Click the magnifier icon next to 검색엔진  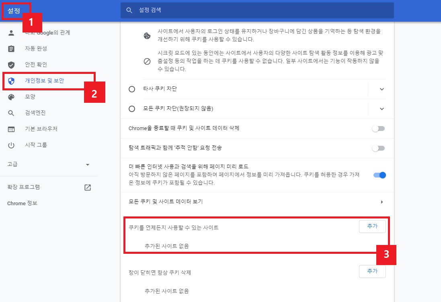pyautogui.click(x=11, y=113)
